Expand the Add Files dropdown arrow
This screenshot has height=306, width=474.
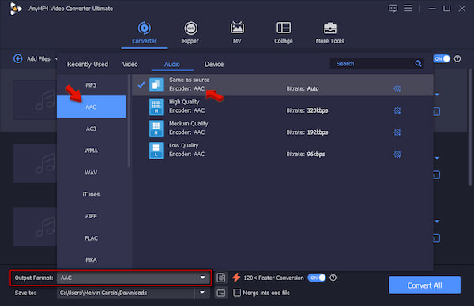(56, 59)
